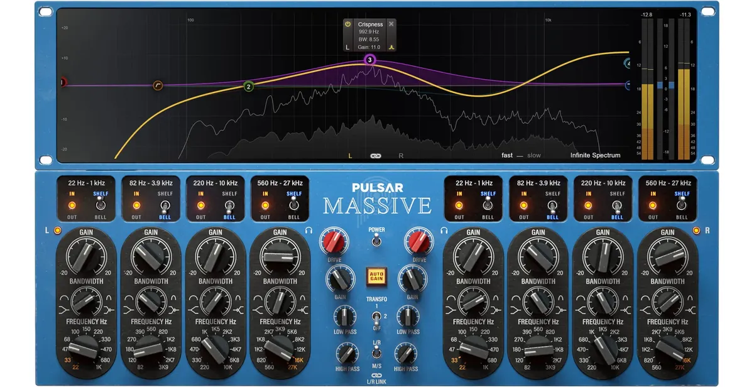Click the L channel LOW PASS knob

tap(345, 316)
